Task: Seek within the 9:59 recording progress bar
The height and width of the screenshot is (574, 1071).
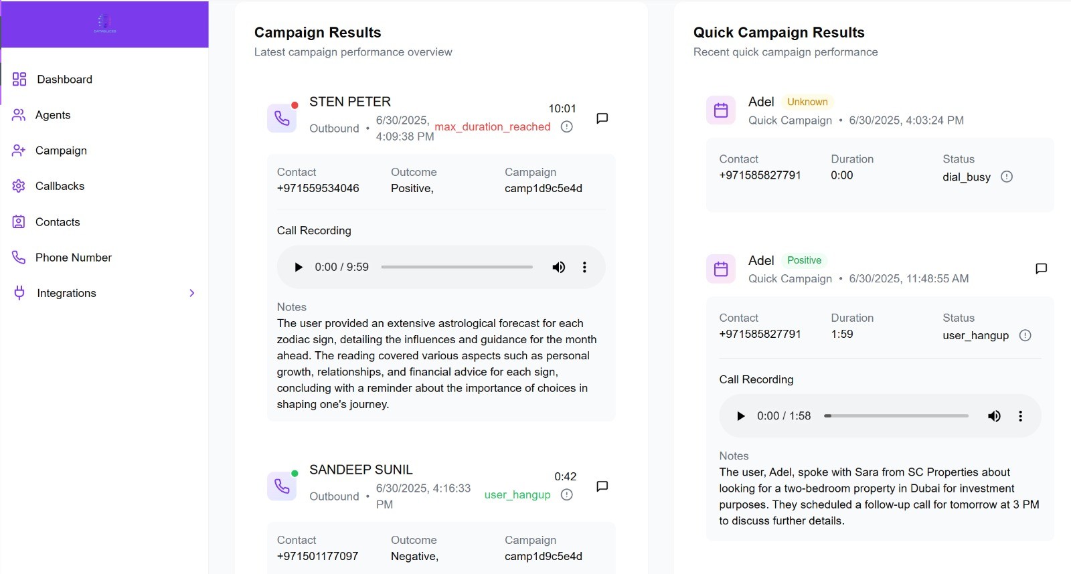Action: (x=457, y=267)
